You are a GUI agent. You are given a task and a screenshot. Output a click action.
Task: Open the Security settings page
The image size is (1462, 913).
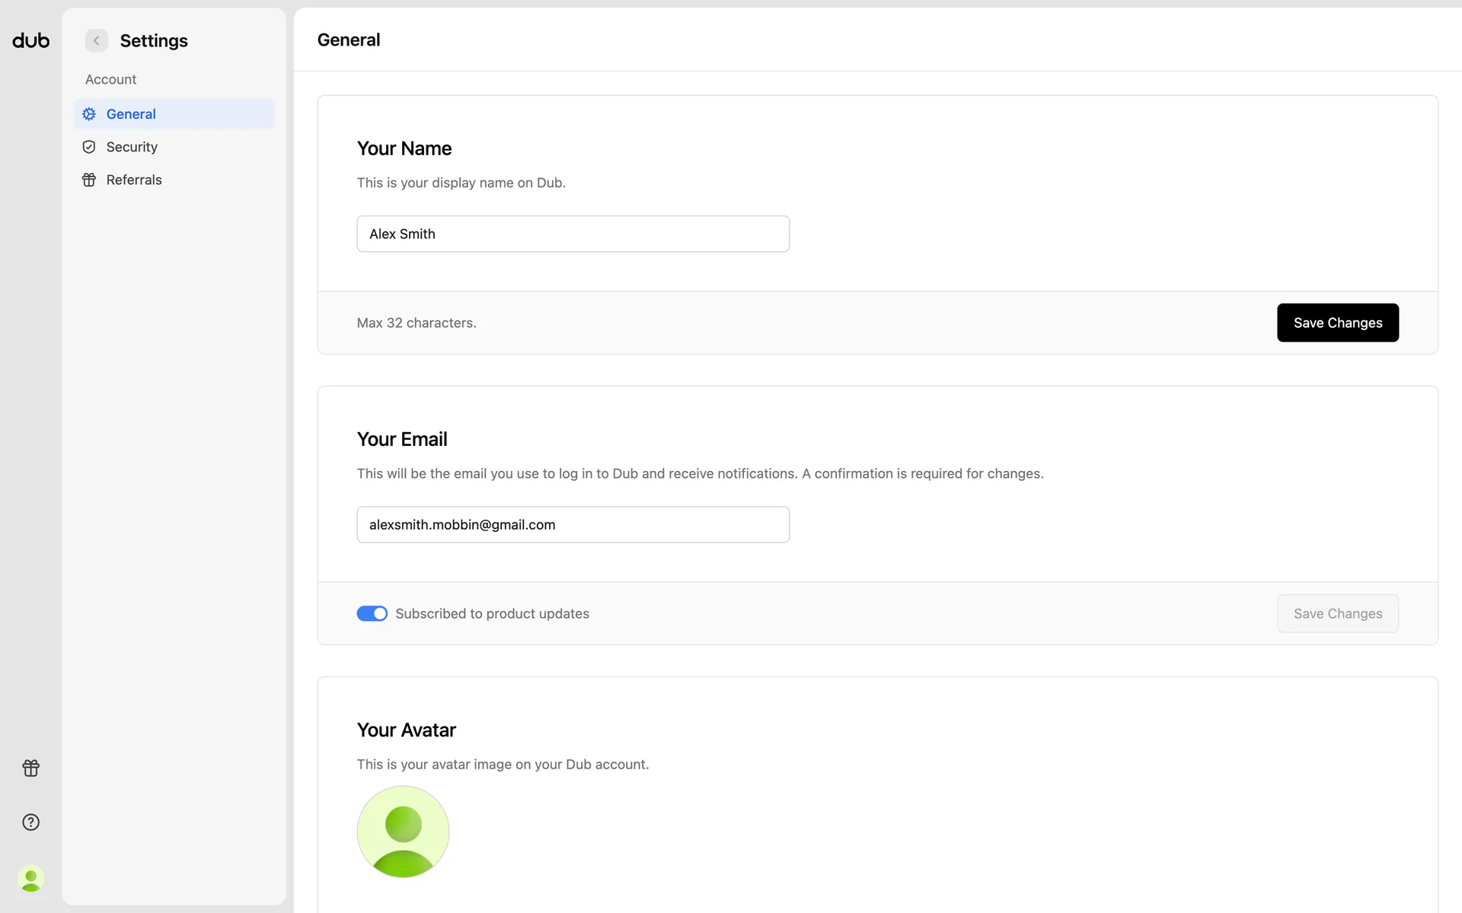click(x=132, y=147)
